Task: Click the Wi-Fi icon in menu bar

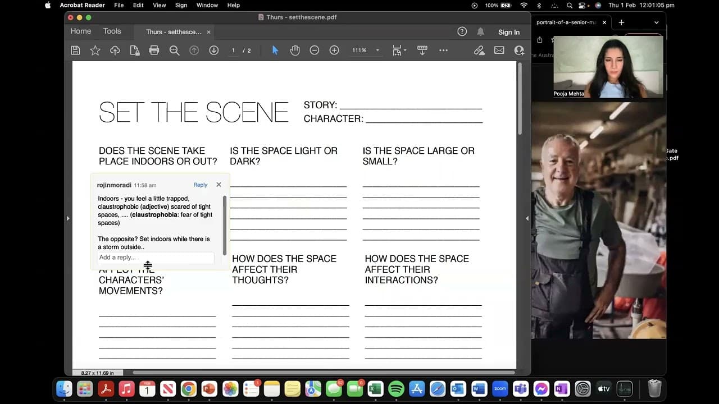Action: (524, 5)
